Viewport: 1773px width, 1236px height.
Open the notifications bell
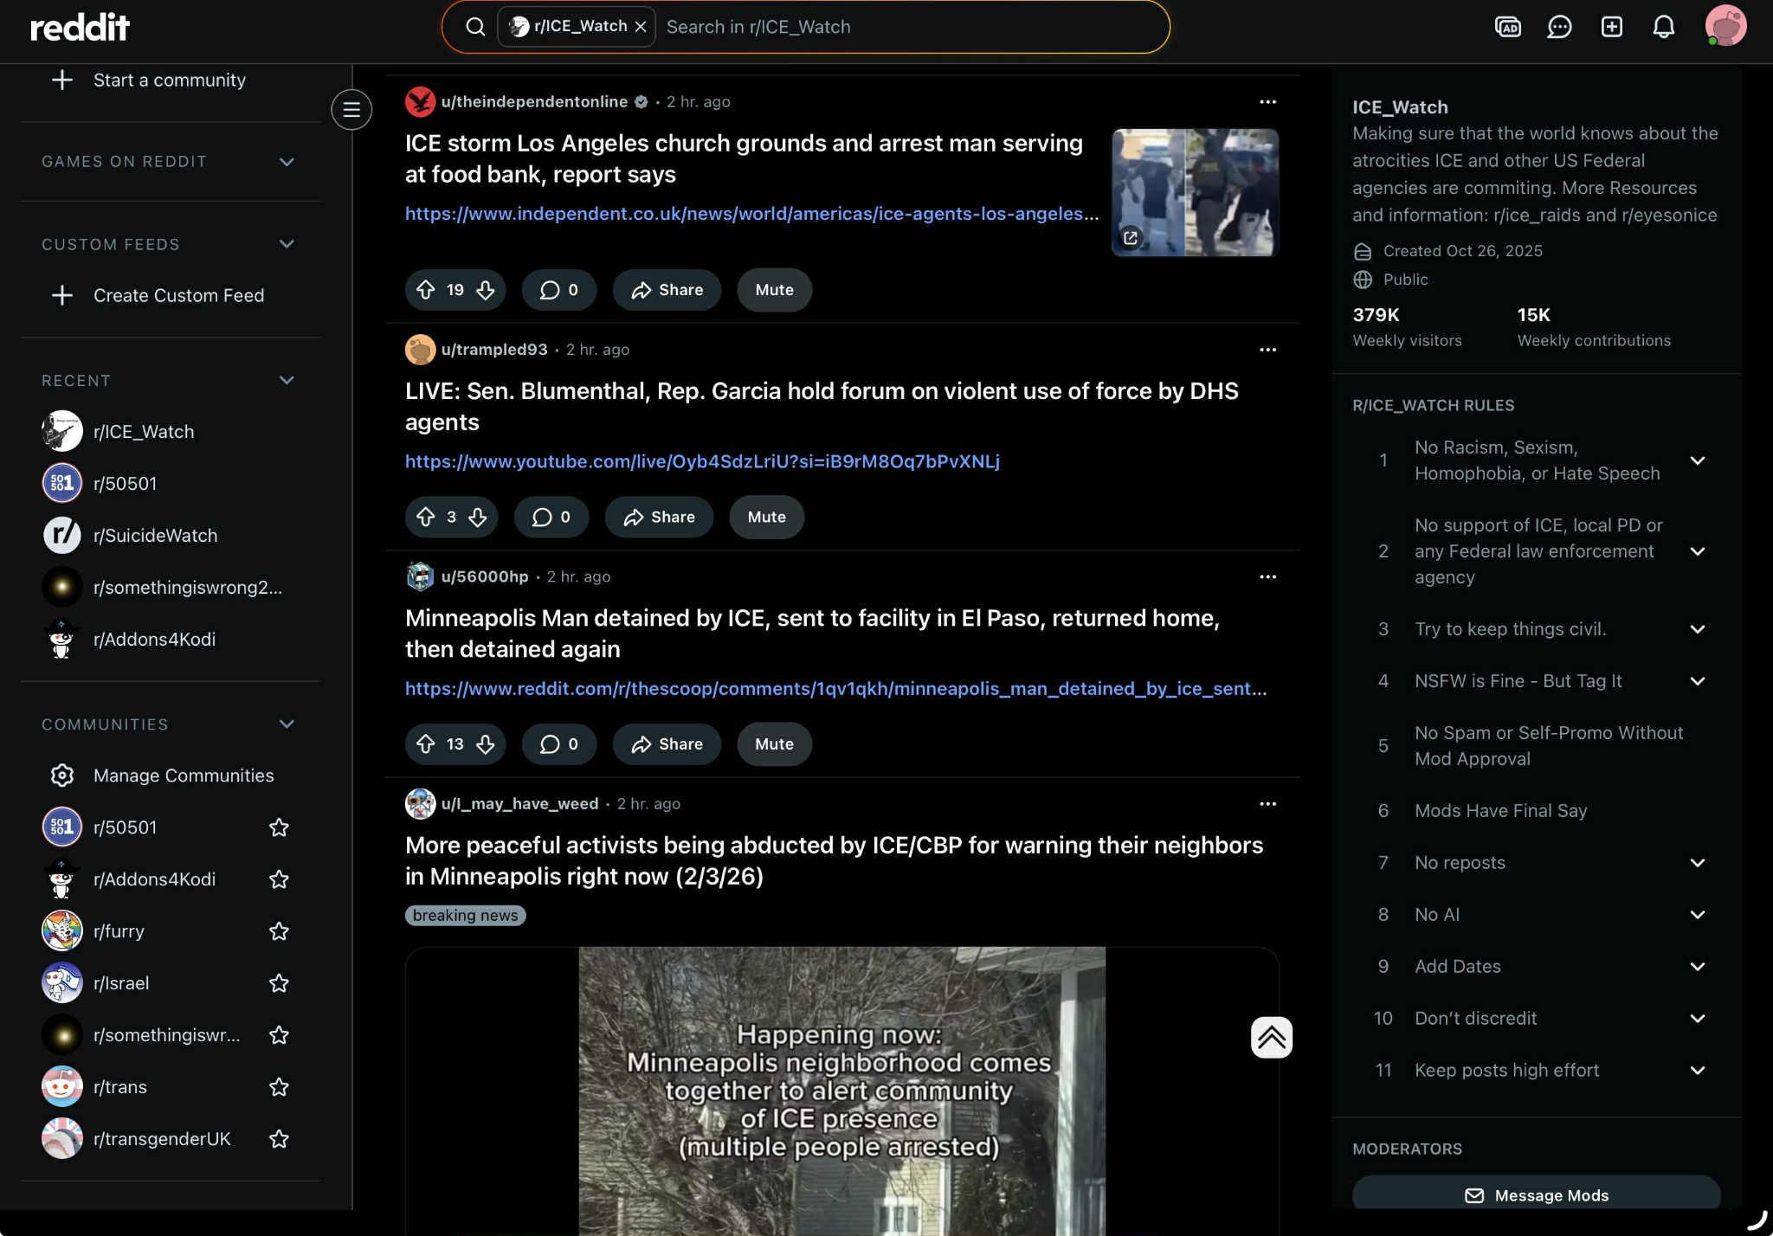[1663, 27]
